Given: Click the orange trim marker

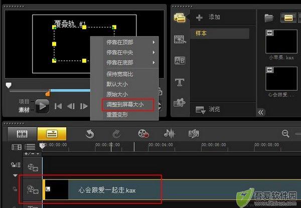Looking at the screenshot, I should point(48,93).
